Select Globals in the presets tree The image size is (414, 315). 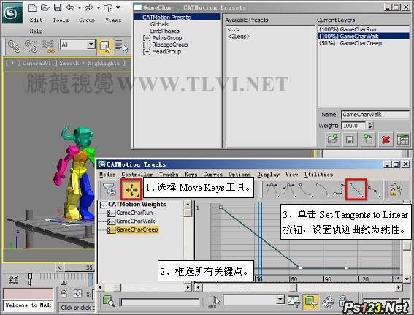[x=159, y=24]
